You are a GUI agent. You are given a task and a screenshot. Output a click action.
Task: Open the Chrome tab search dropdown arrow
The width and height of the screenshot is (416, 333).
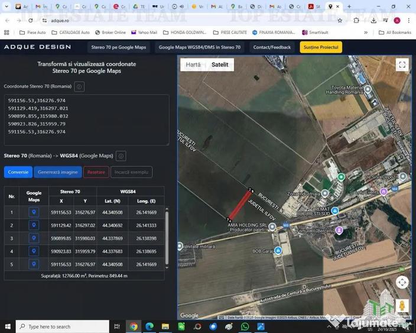6,6
